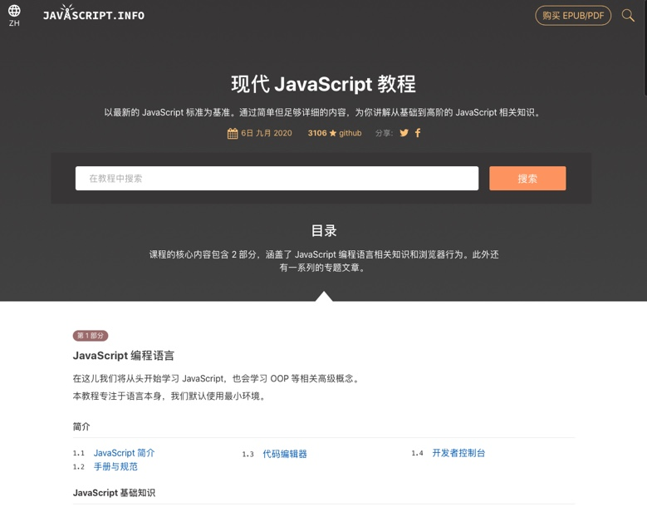Share the tutorial on Facebook

(418, 133)
